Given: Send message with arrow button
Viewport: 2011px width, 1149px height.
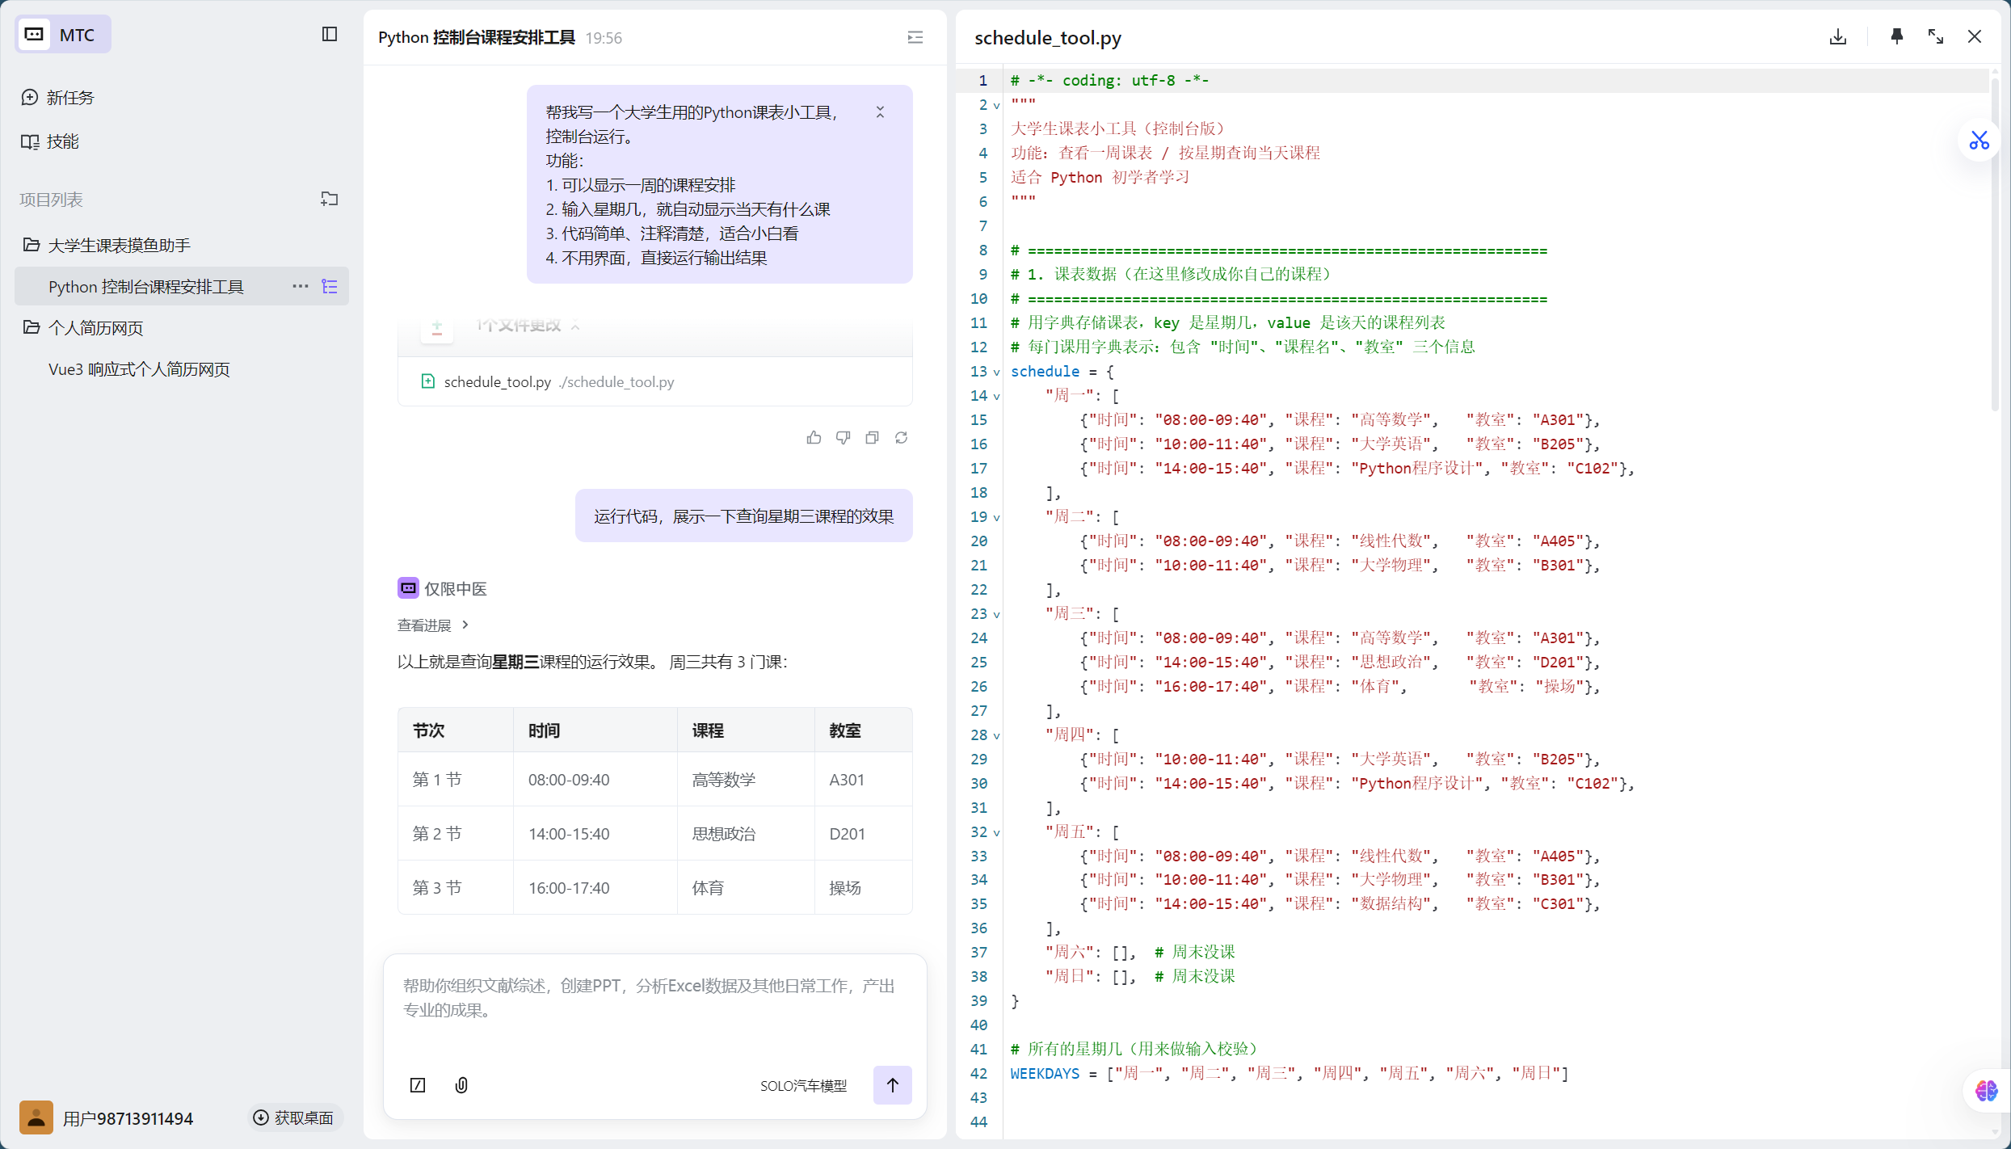Looking at the screenshot, I should (x=892, y=1084).
